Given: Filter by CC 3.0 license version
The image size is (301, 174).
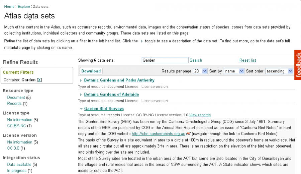Looking at the screenshot, I should click(13, 148).
